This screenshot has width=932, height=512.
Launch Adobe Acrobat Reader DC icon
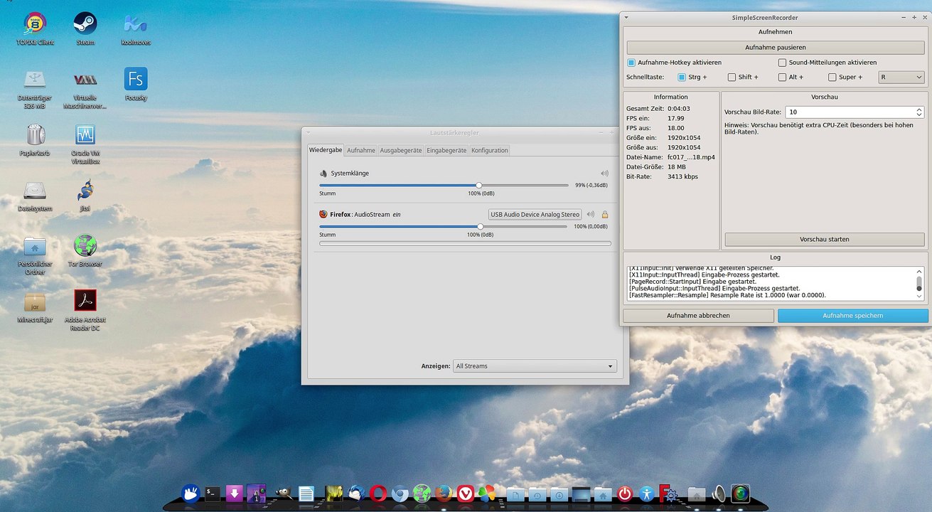pyautogui.click(x=85, y=301)
